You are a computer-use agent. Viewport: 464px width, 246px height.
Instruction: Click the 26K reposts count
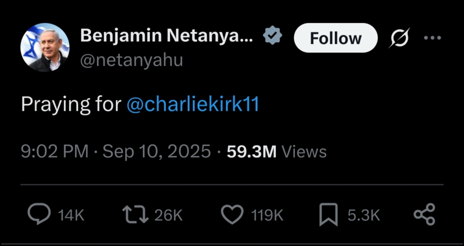[169, 215]
